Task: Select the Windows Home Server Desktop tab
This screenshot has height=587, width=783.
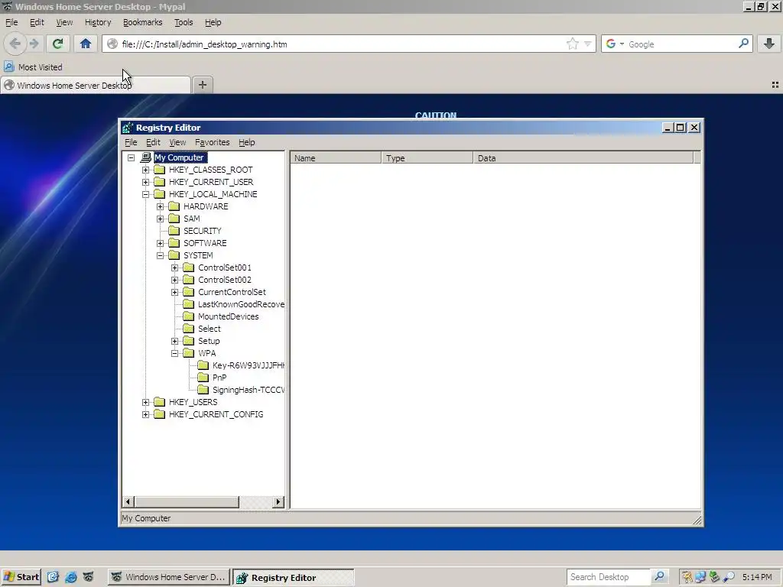Action: coord(96,85)
